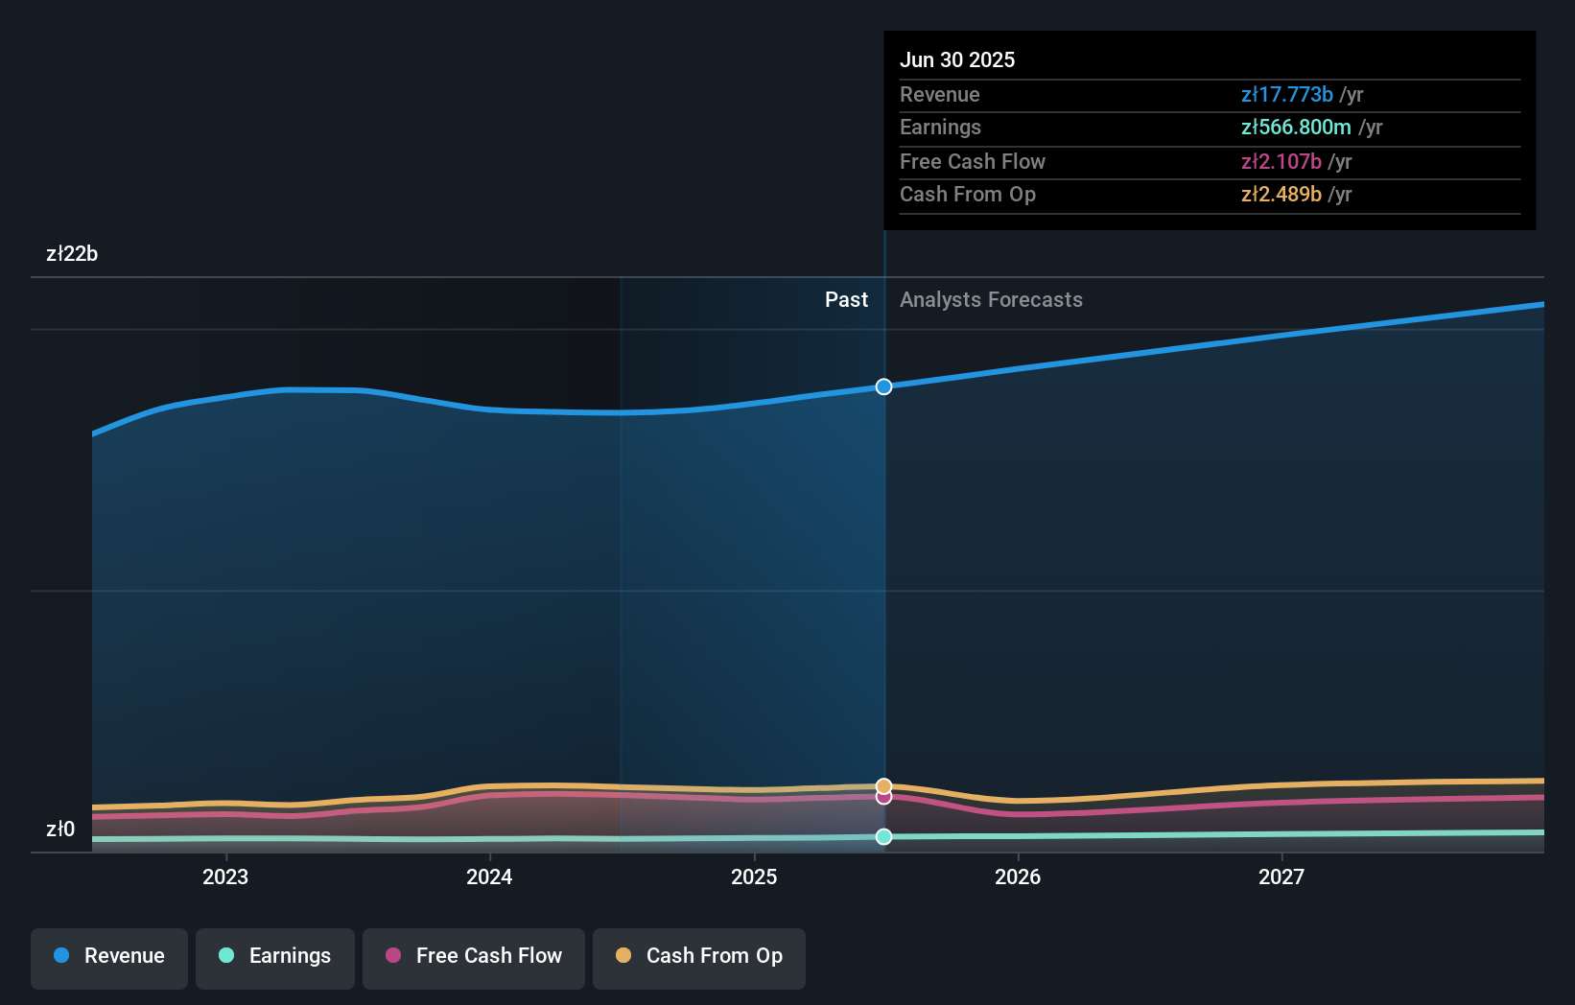
Task: Click the blue Revenue legend dot
Action: (x=60, y=955)
